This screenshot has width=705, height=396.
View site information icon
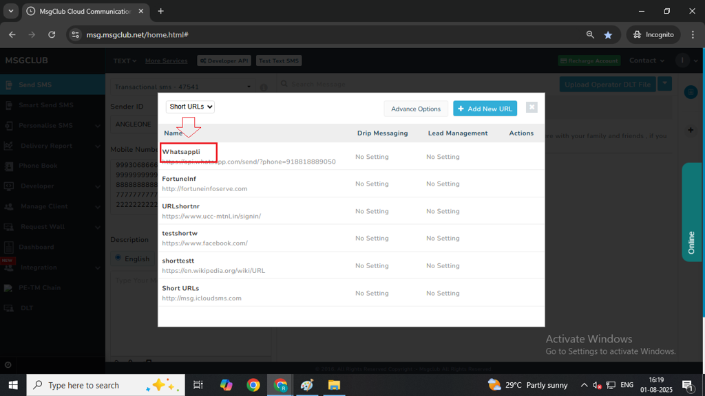[76, 34]
